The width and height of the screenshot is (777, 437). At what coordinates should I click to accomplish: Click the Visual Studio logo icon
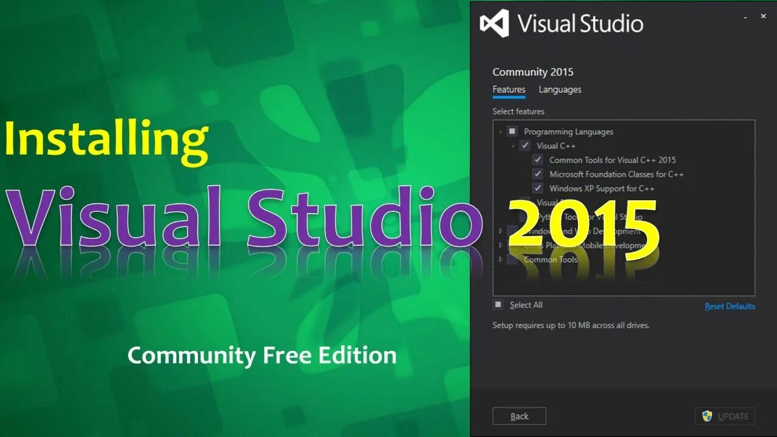pos(494,24)
